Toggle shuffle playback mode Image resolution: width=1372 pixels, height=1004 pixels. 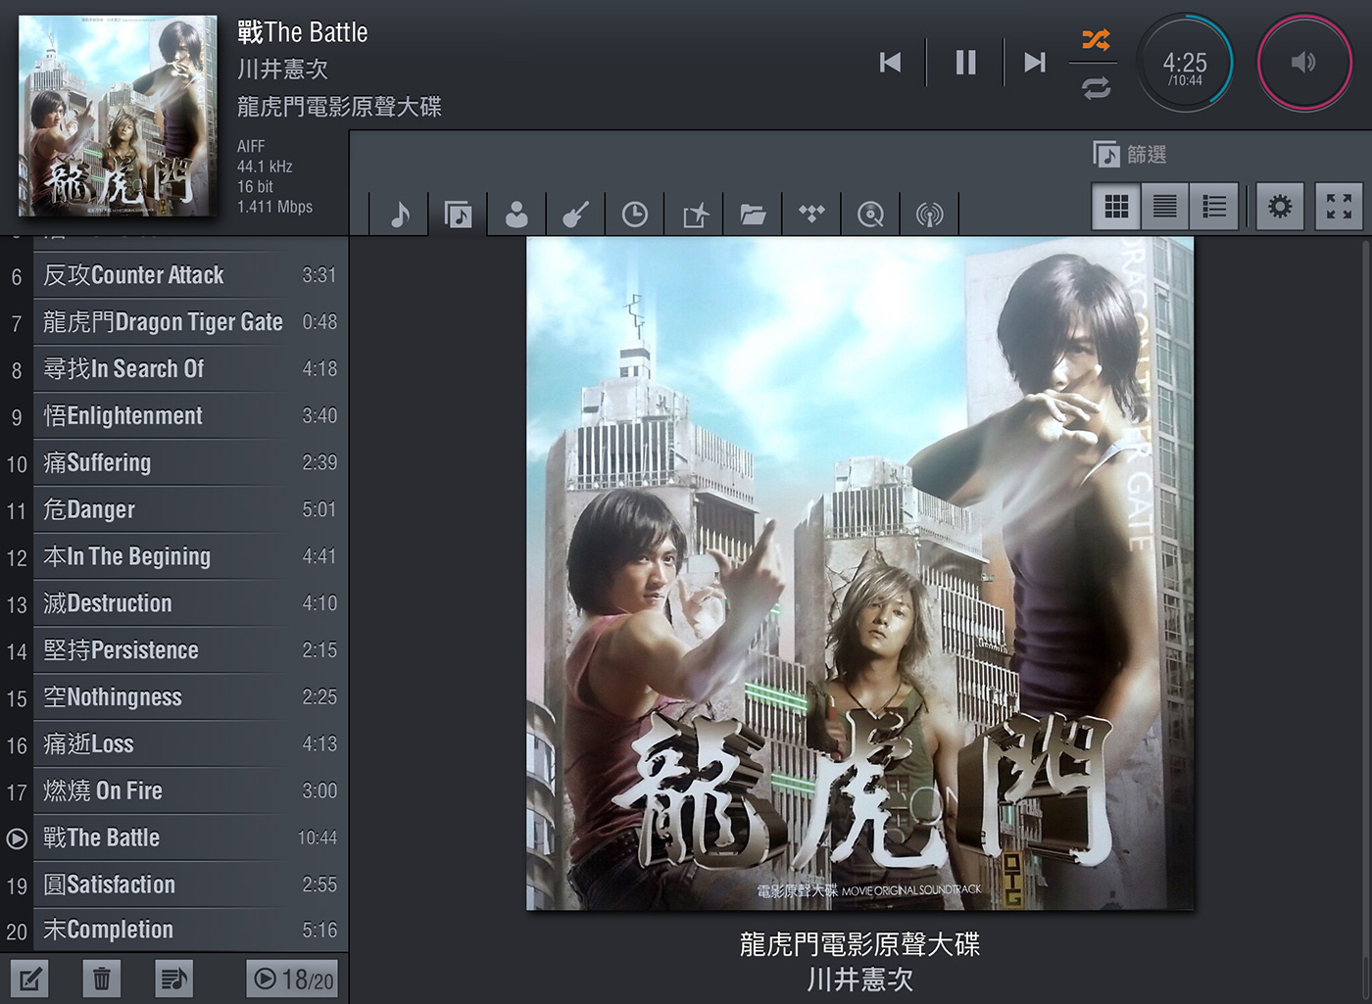[x=1096, y=39]
